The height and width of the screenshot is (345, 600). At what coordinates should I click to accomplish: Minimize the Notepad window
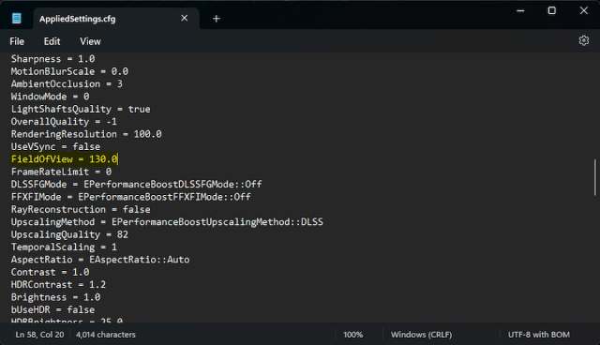tap(520, 10)
